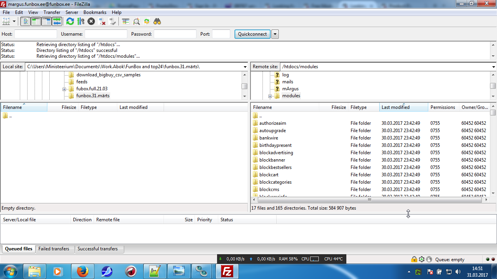Image resolution: width=497 pixels, height=279 pixels.
Task: Focus the Password input field
Action: 175,34
